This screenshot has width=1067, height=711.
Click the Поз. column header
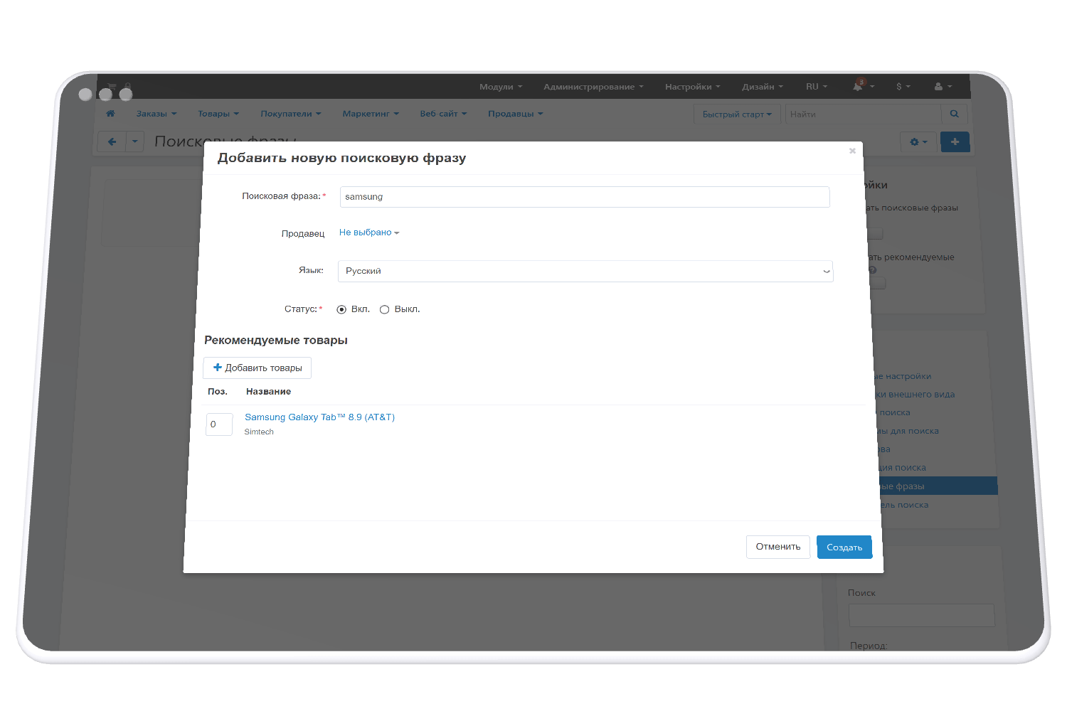tap(218, 392)
